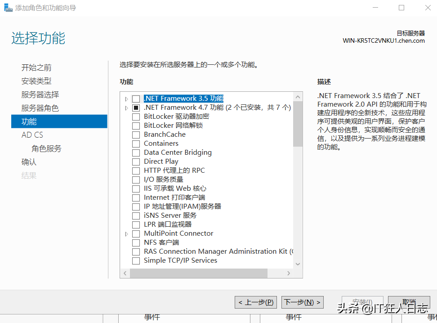Image resolution: width=437 pixels, height=323 pixels.
Task: Select the NFS 客户端 label
Action: (161, 242)
